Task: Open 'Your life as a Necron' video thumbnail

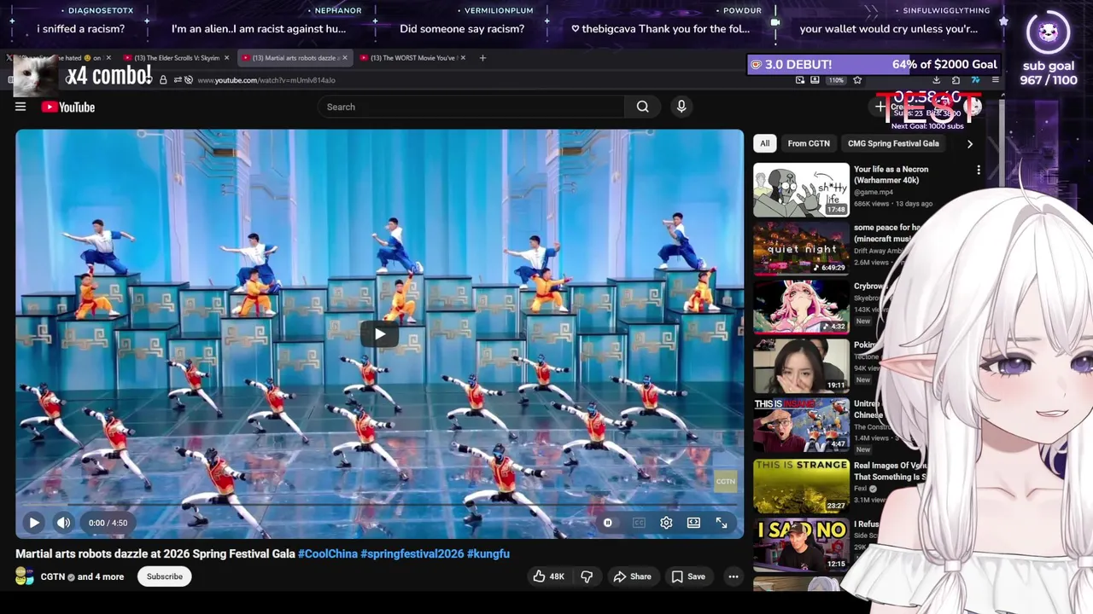Action: 801,189
